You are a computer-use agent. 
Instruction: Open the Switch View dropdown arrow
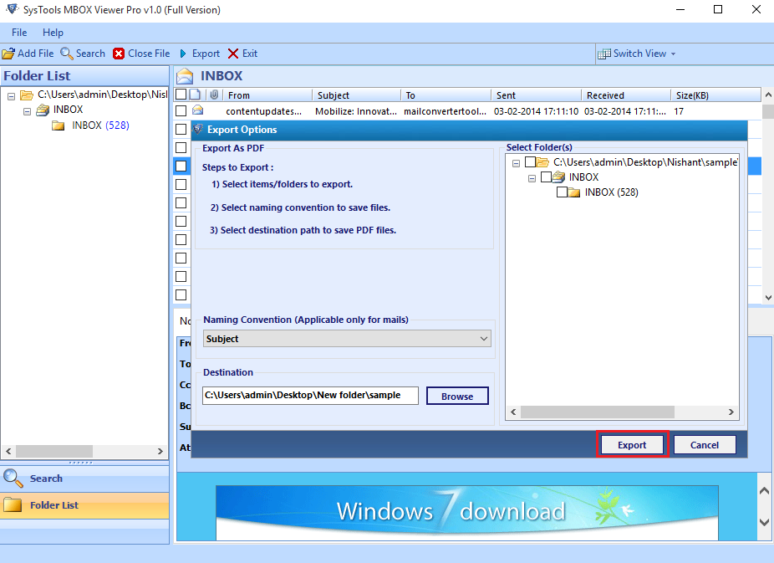(x=674, y=54)
